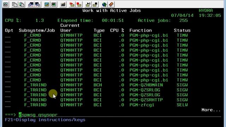Click the PGM-QZHBMAIN function entry
Viewport: 226px width, 127px height.
tap(146, 85)
